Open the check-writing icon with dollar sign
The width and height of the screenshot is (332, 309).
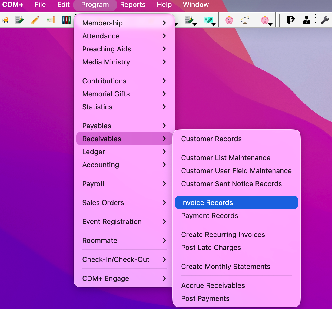[51, 20]
